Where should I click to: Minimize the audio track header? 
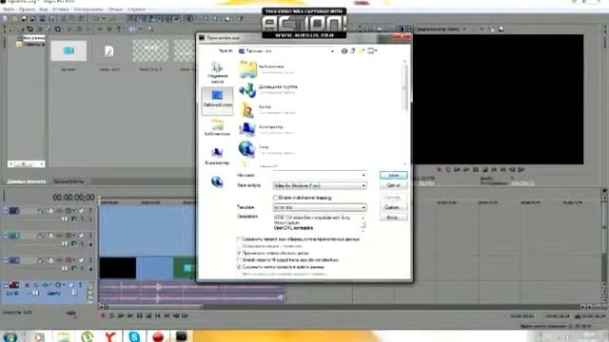[6, 285]
